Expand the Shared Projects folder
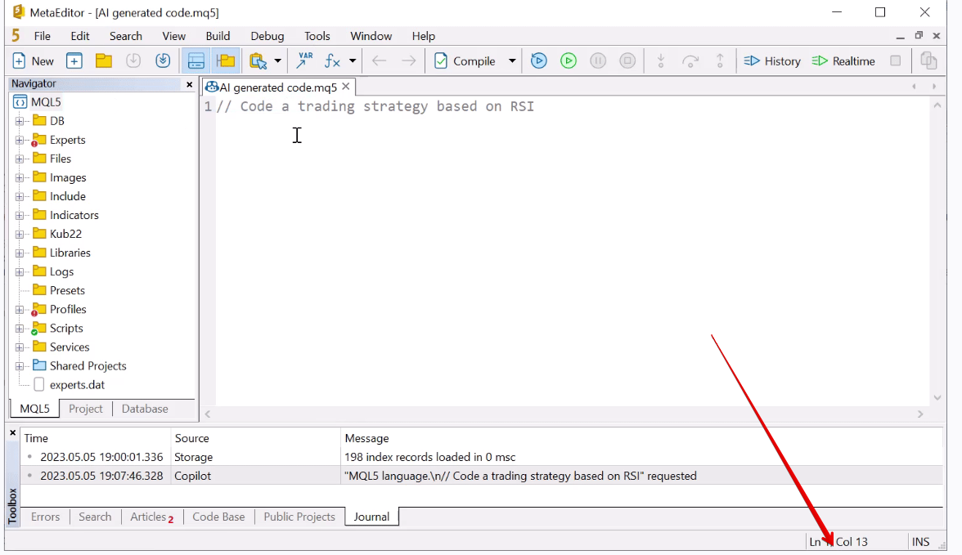This screenshot has width=962, height=555. pyautogui.click(x=20, y=366)
